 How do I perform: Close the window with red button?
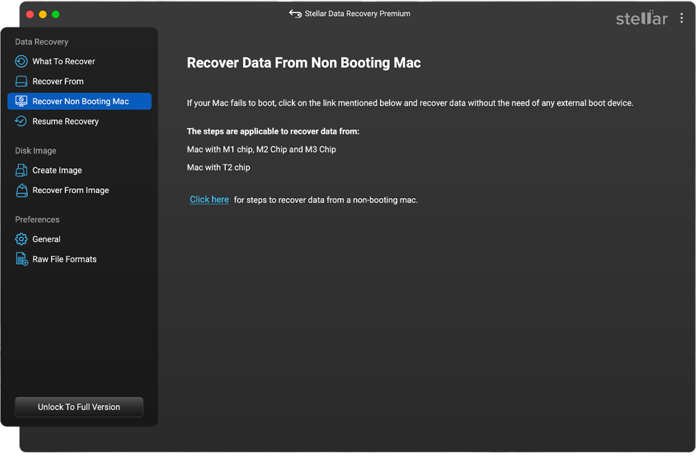30,14
